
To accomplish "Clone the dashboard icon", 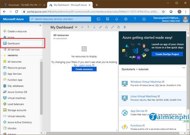I will [119, 27].
